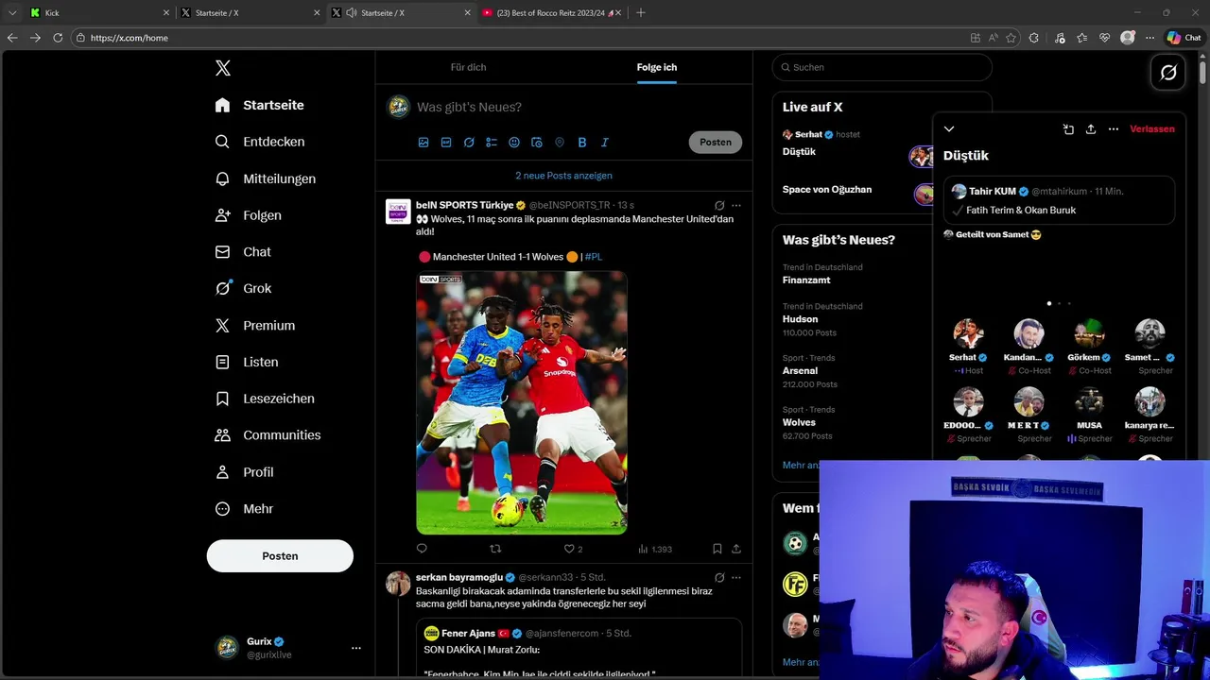This screenshot has height=680, width=1210.
Task: View analytics of beIN SPORTS post
Action: pyautogui.click(x=655, y=549)
